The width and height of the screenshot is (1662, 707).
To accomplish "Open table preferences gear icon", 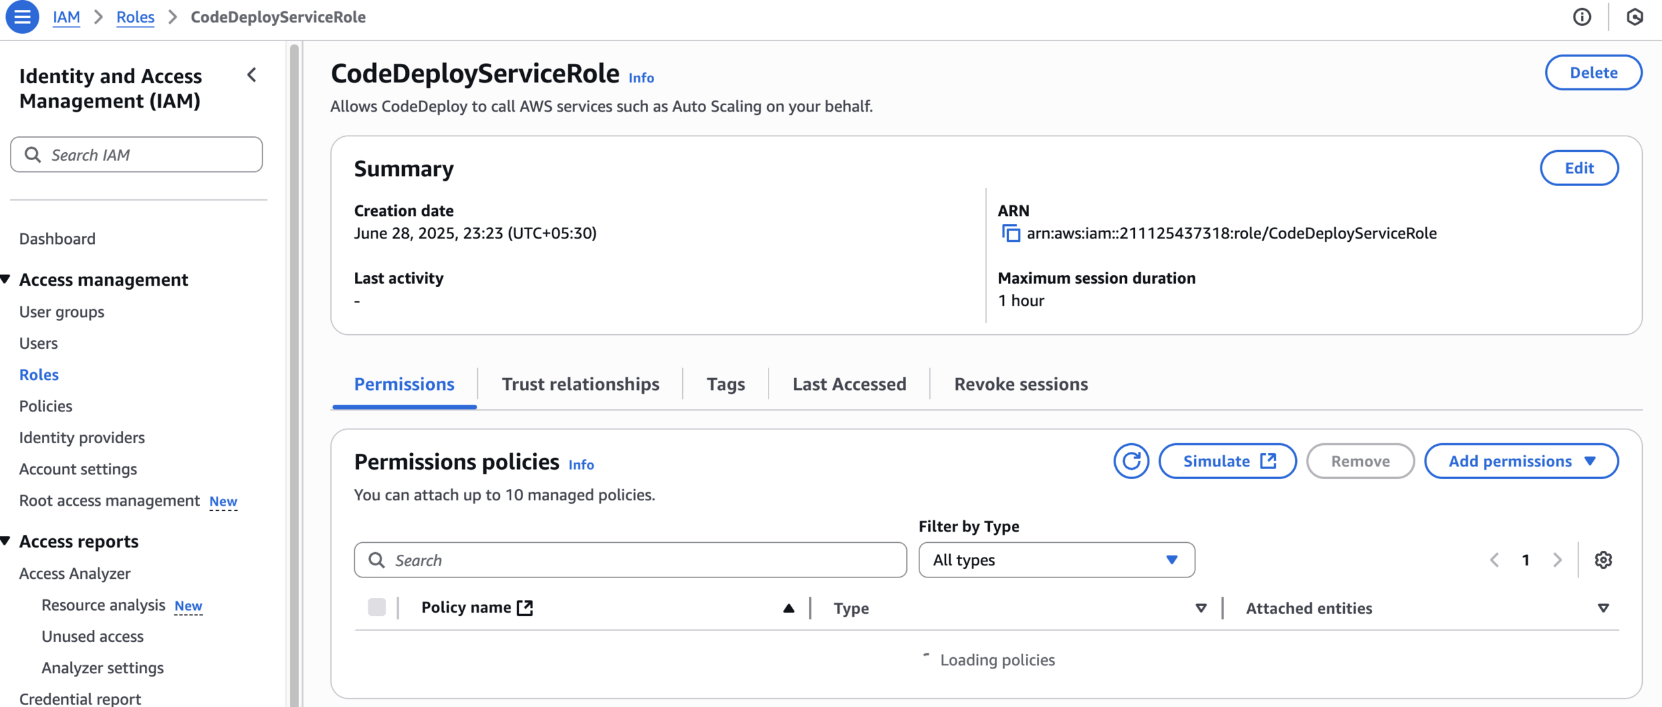I will click(1603, 560).
